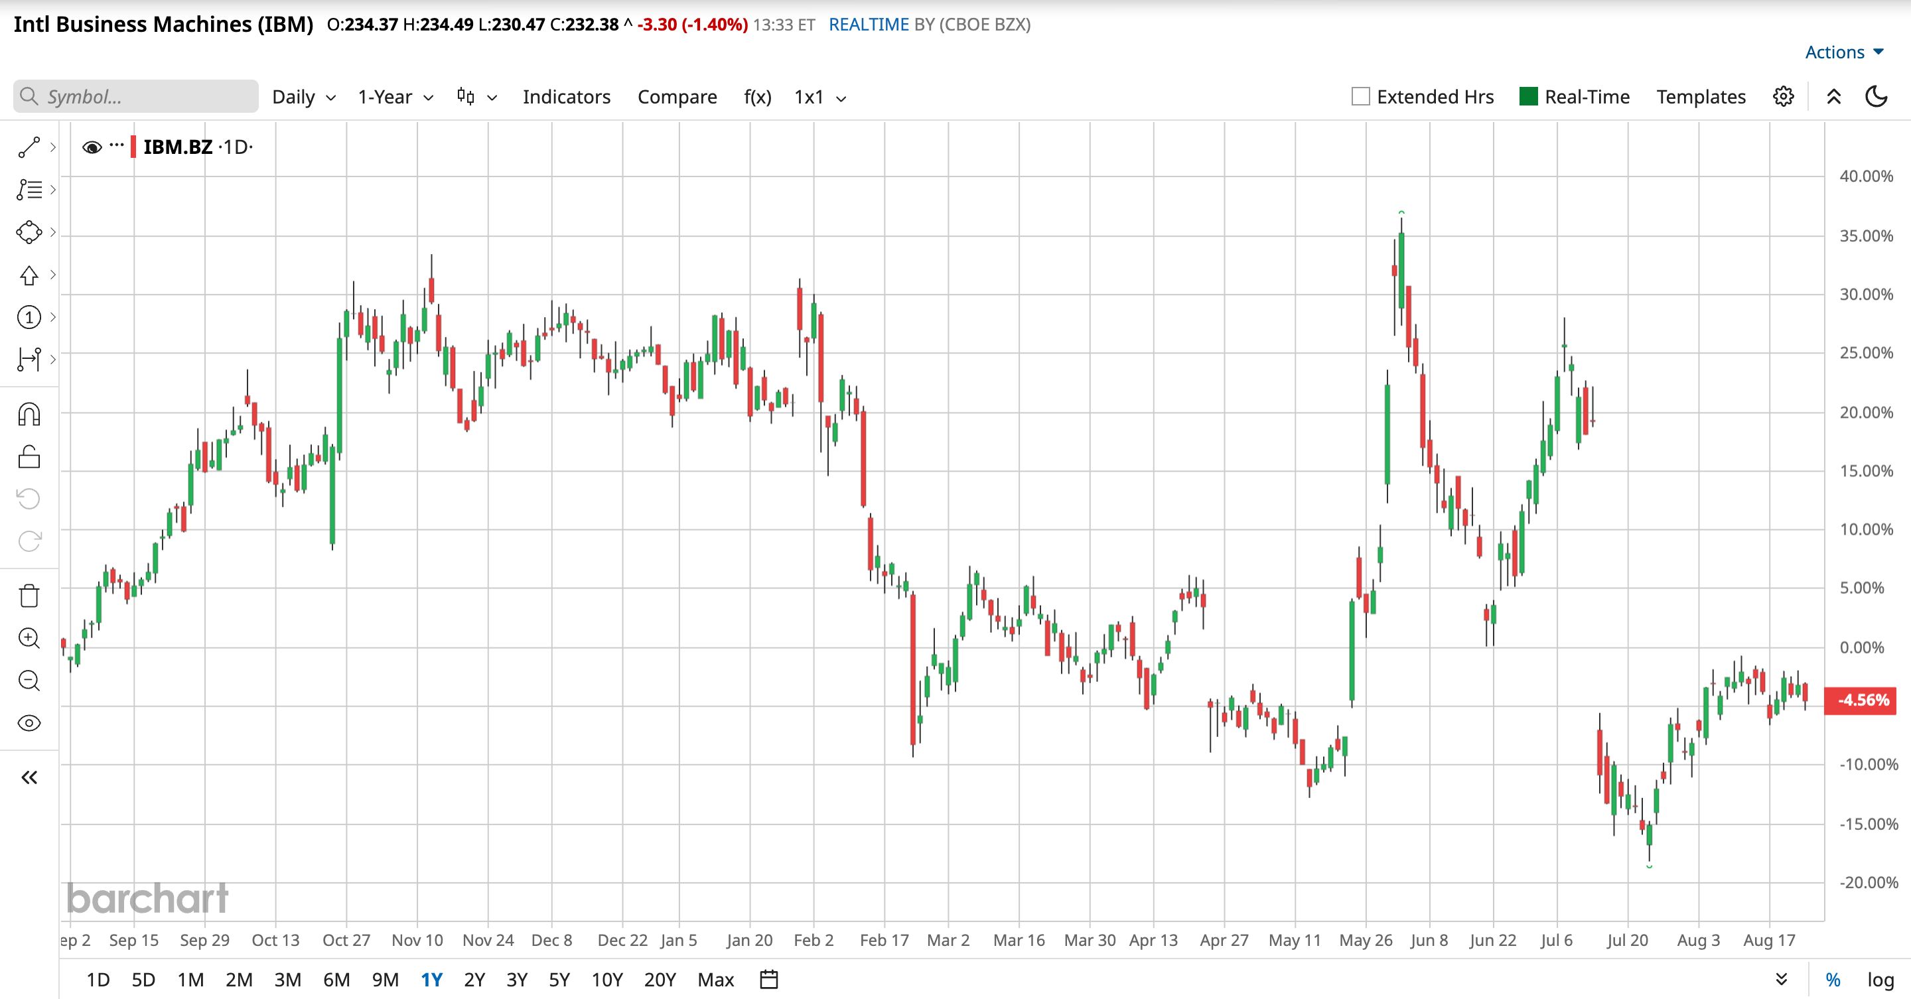Switch to the 3M range
Screen dimensions: 1911x999
point(288,980)
